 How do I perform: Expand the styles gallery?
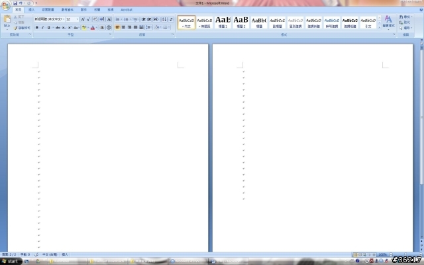click(x=380, y=27)
